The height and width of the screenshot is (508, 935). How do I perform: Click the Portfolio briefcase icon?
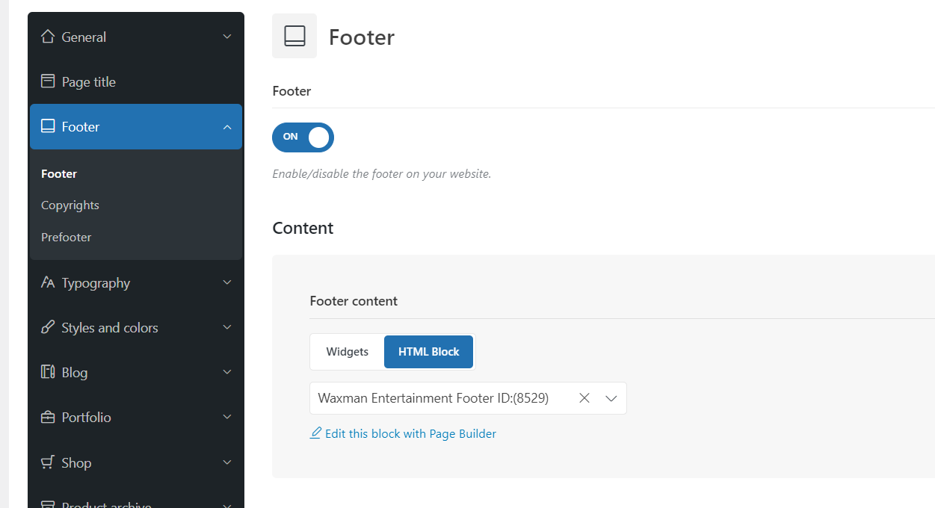point(48,417)
